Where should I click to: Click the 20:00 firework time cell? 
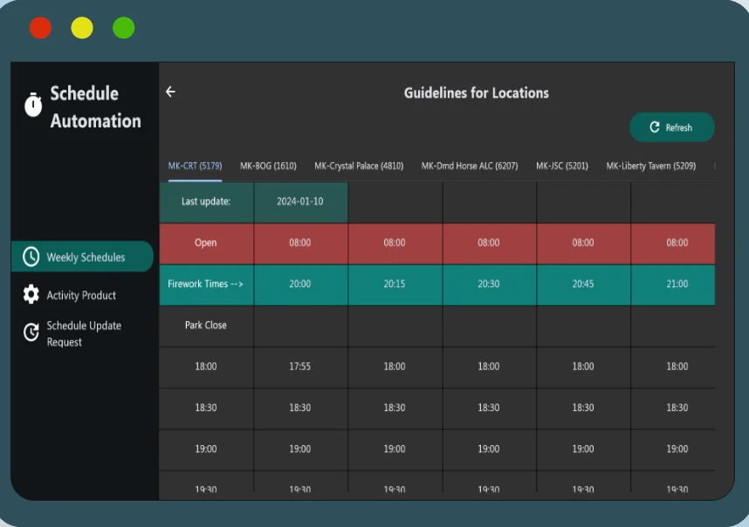point(300,284)
